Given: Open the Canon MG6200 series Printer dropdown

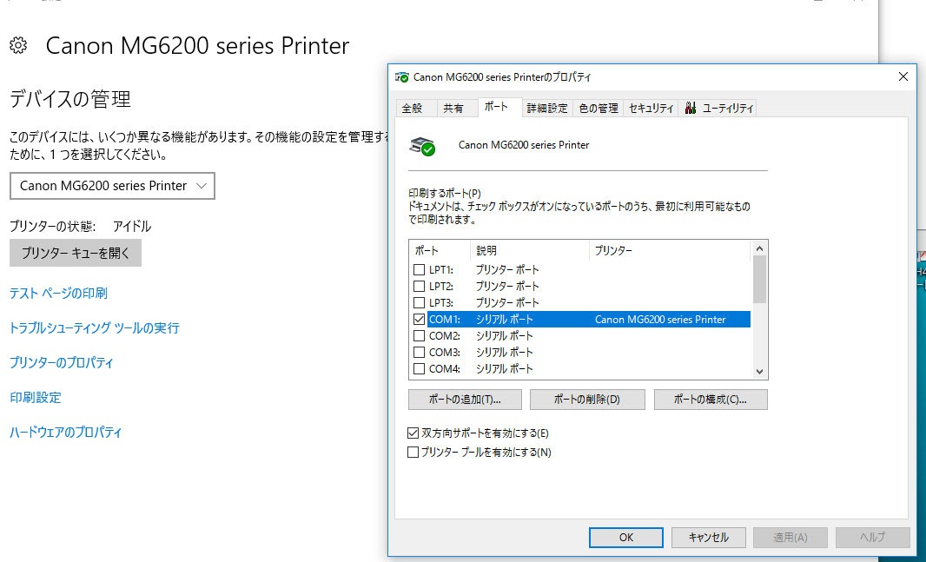Looking at the screenshot, I should [112, 185].
